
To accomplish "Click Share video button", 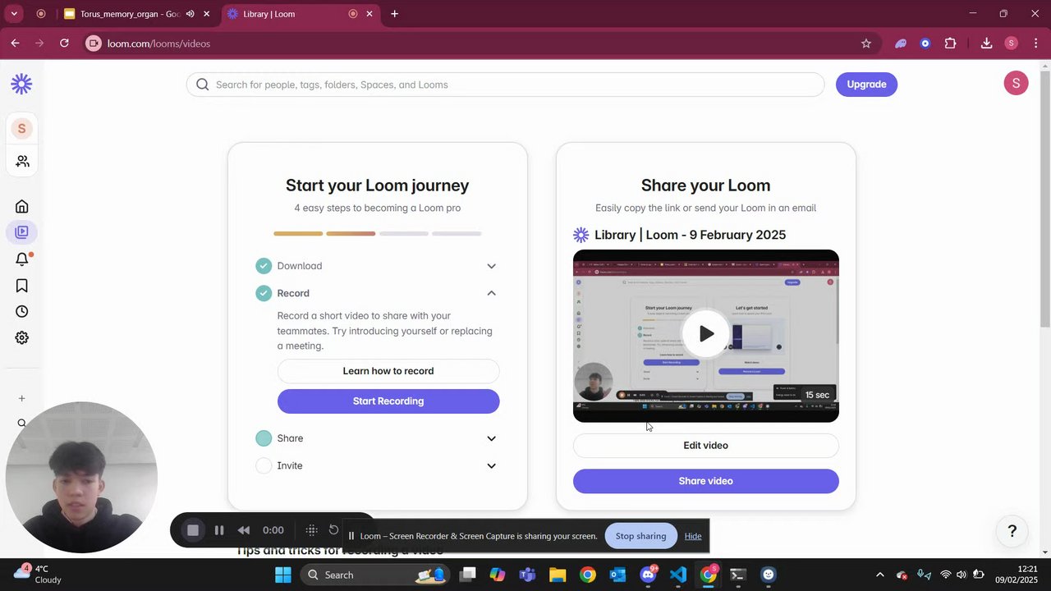I will (706, 481).
